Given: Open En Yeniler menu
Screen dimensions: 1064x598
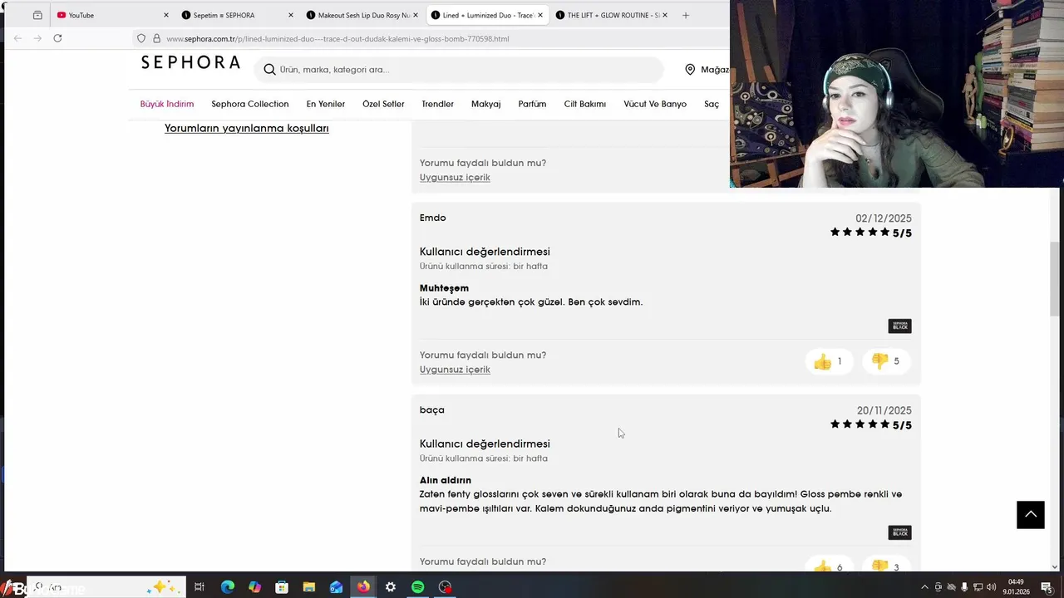Looking at the screenshot, I should tap(326, 104).
